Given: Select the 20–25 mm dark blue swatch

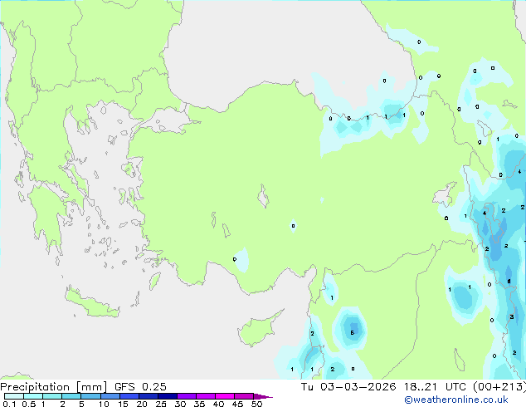Looking at the screenshot, I should pyautogui.click(x=148, y=396).
